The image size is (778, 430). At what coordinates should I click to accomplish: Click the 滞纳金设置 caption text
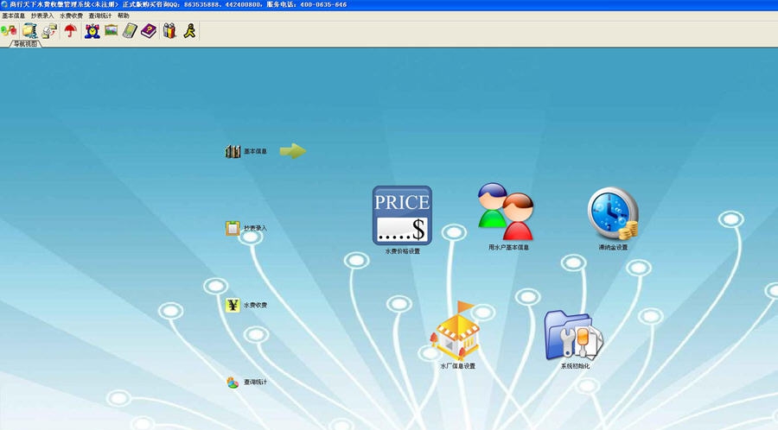coord(613,247)
